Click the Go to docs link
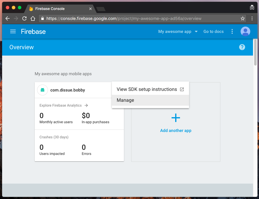Screen dimensions: 259x199 pyautogui.click(x=213, y=31)
